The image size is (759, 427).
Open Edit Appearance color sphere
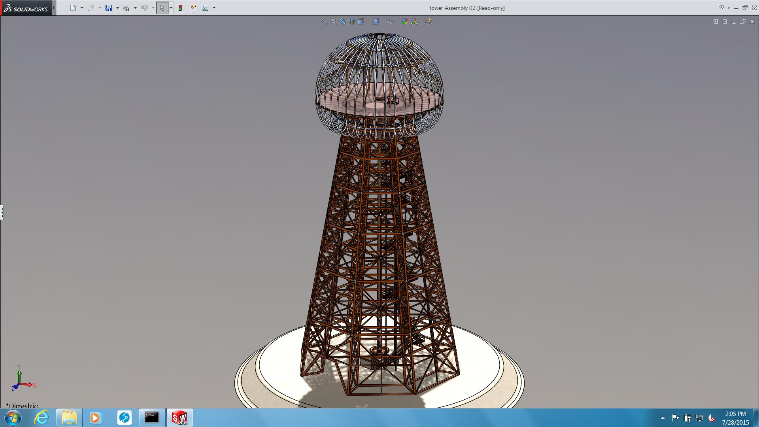pos(404,21)
